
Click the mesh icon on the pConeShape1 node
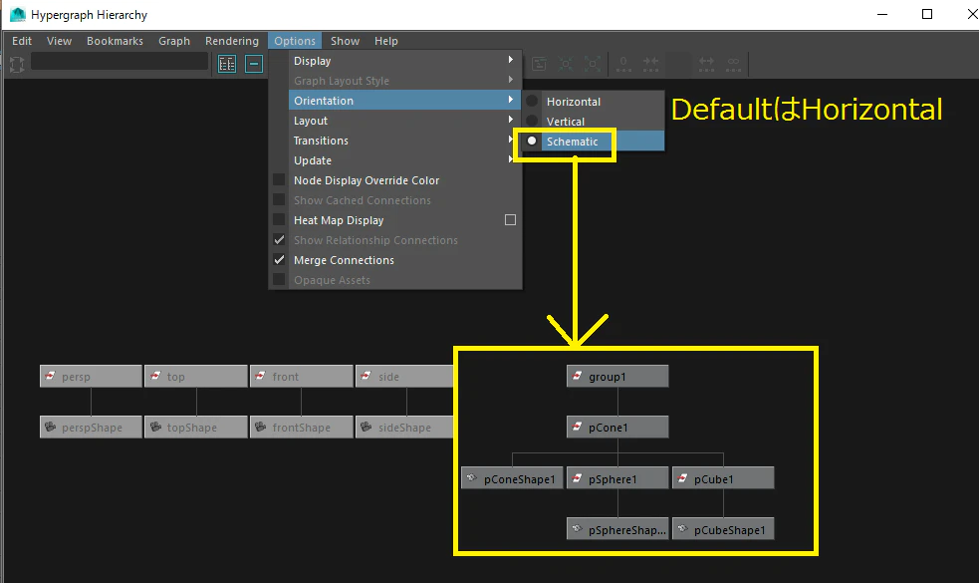point(472,478)
